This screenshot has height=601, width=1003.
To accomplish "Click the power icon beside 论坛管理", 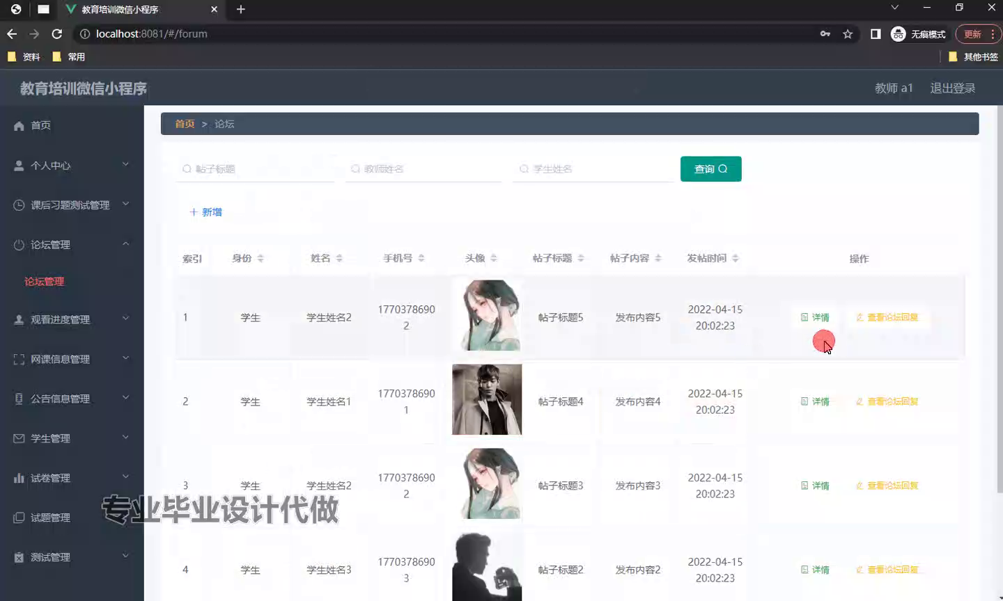I will pos(19,245).
